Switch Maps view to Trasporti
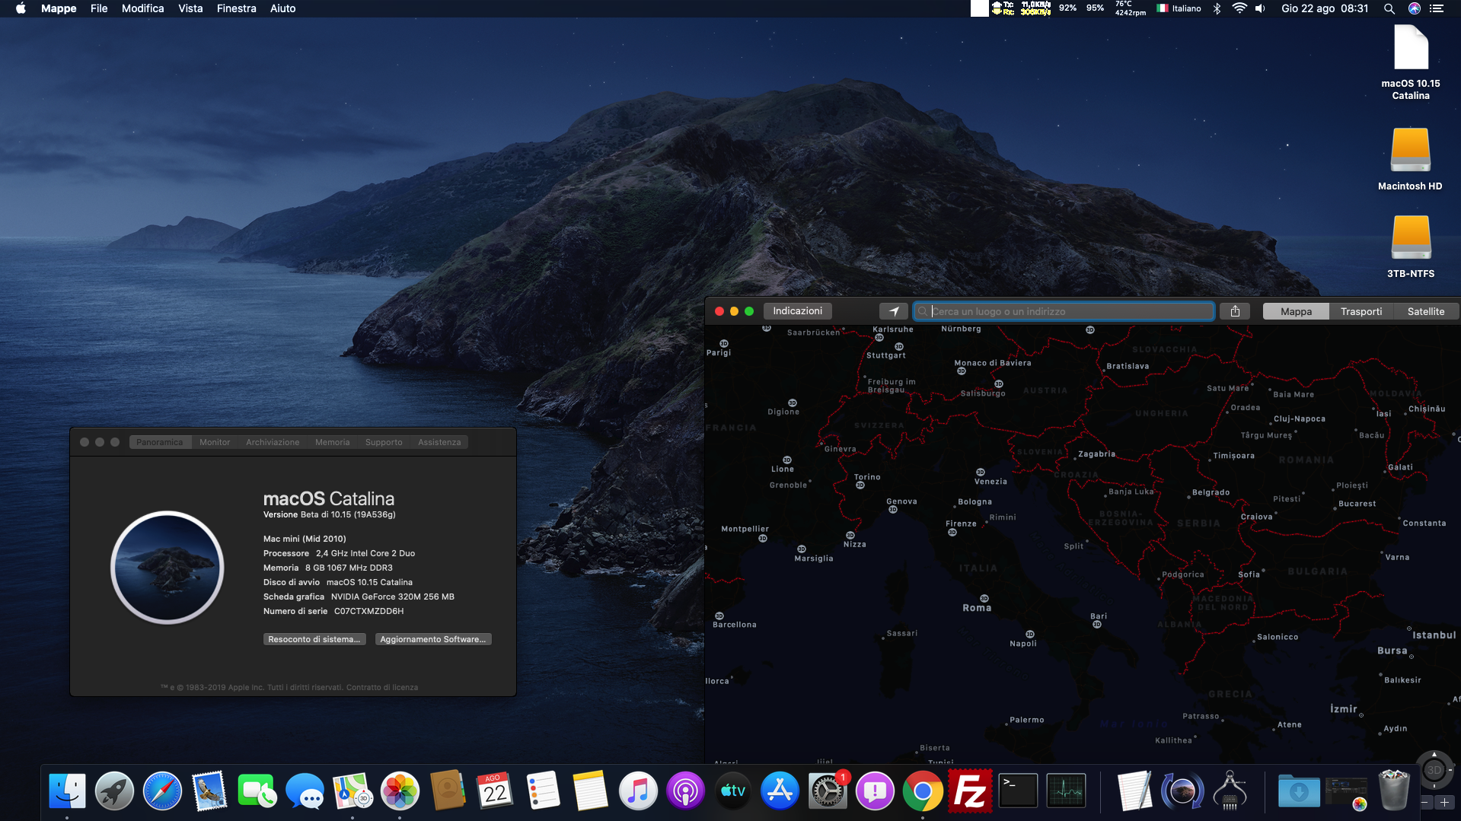The width and height of the screenshot is (1461, 821). point(1361,311)
